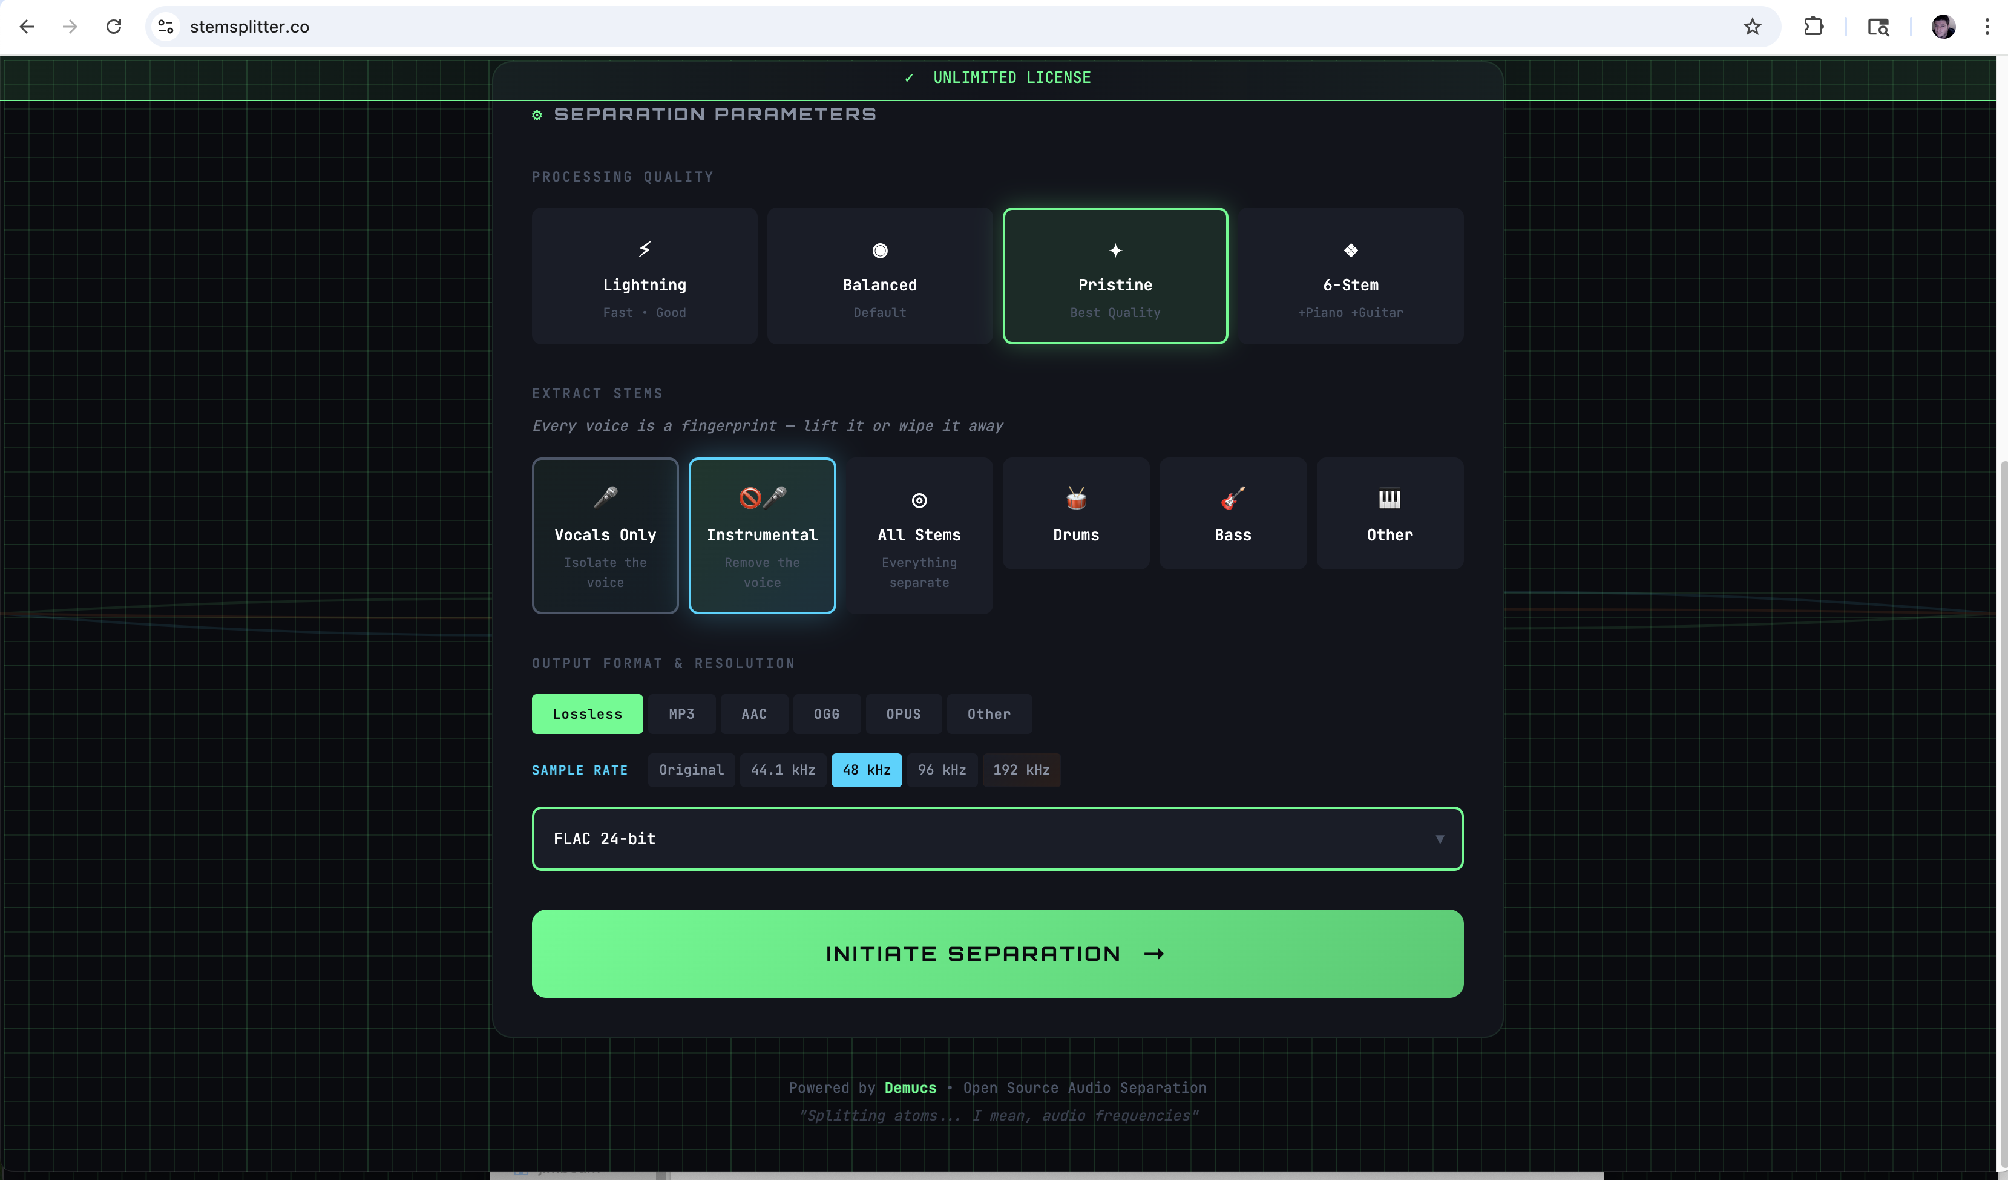Click the Instrumental remove-voice icon
Image resolution: width=2008 pixels, height=1180 pixels.
click(x=762, y=498)
